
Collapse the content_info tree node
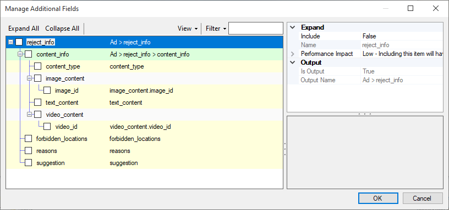20,54
